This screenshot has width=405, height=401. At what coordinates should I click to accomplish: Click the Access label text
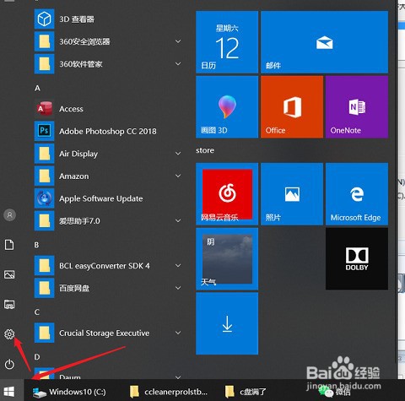[71, 109]
